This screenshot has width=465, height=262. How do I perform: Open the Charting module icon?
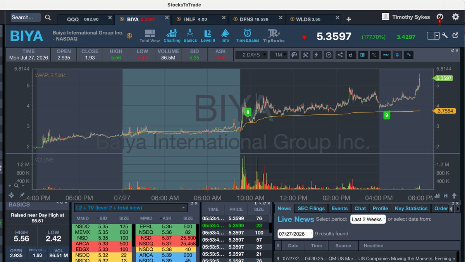[x=172, y=36]
